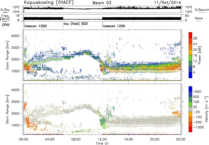Click the 08:00 time axis label
Image resolution: width=209 pixels, height=145 pixels.
[76, 140]
